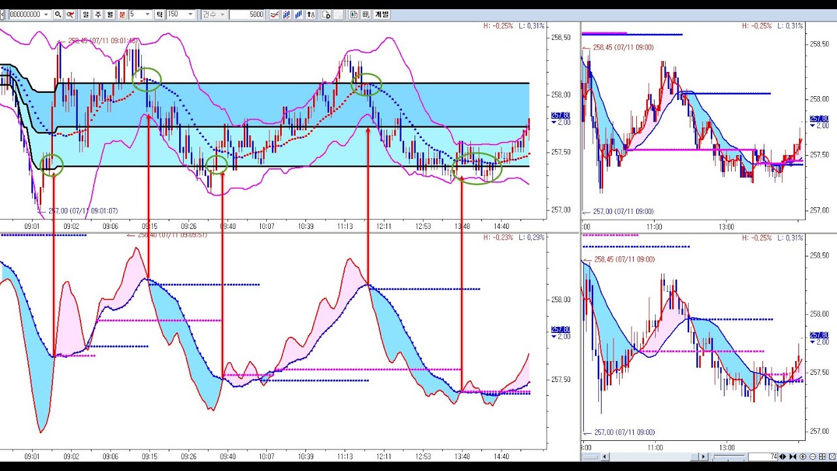Click the crosshair box icon at bottom right
Screen dimensions: 837x471
coord(823,457)
